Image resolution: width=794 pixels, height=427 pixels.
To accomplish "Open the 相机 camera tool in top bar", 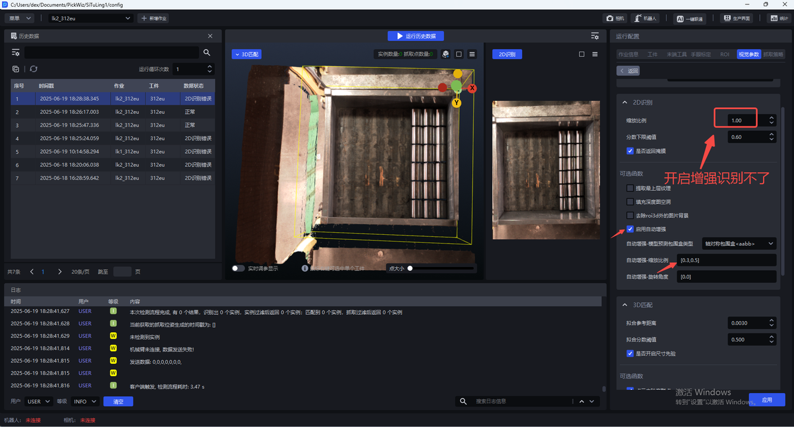I will pos(616,19).
